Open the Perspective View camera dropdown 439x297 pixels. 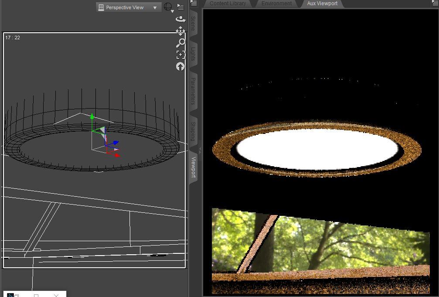pos(129,7)
